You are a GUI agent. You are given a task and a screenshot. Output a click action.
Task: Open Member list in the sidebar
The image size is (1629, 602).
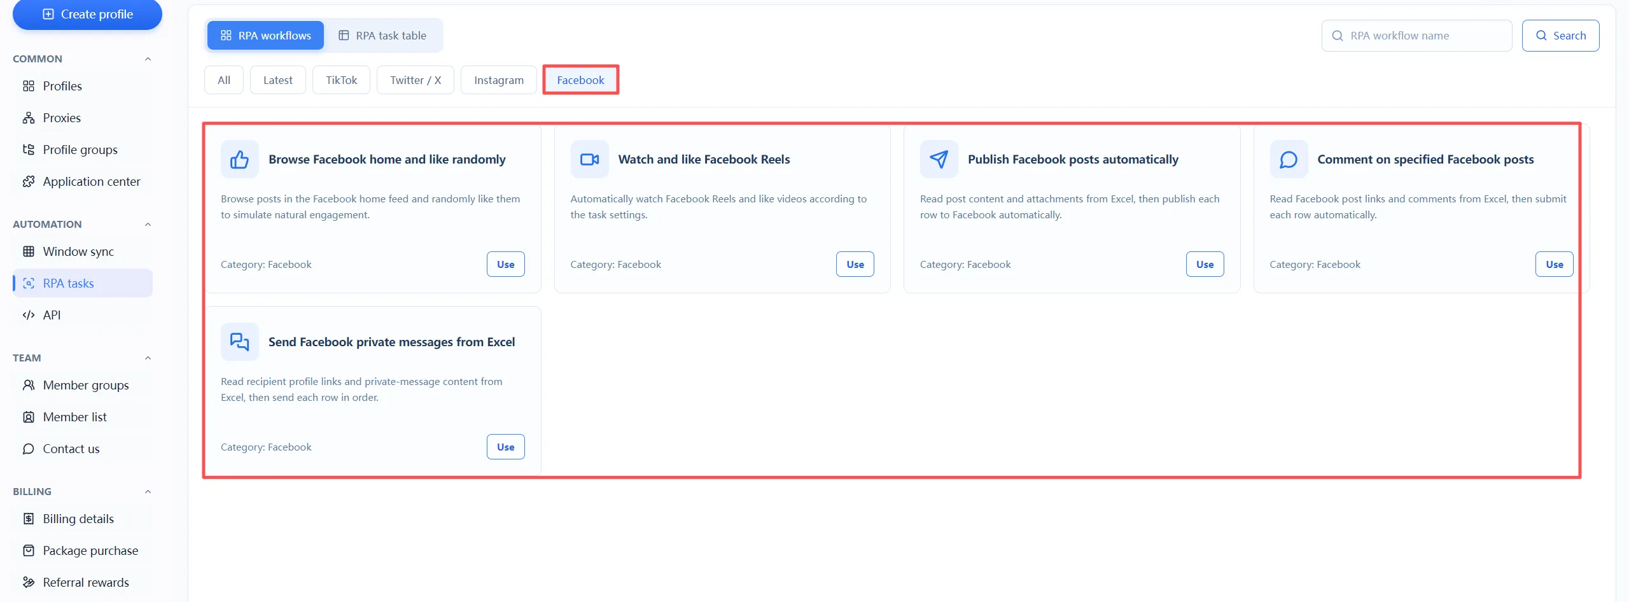pyautogui.click(x=83, y=417)
